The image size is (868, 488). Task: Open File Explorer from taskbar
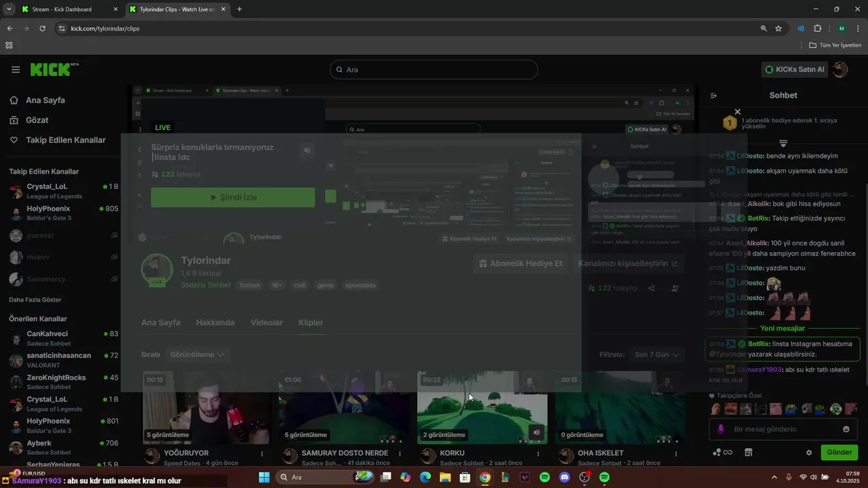[445, 477]
